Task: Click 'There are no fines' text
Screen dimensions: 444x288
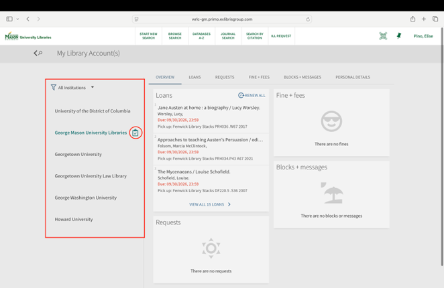Action: [x=331, y=144]
